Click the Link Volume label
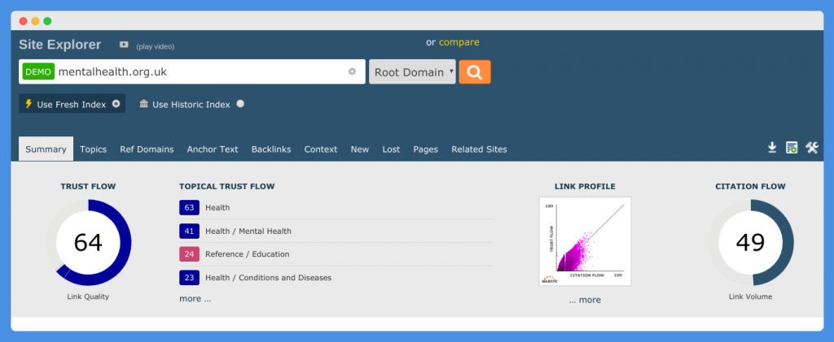 pos(750,297)
